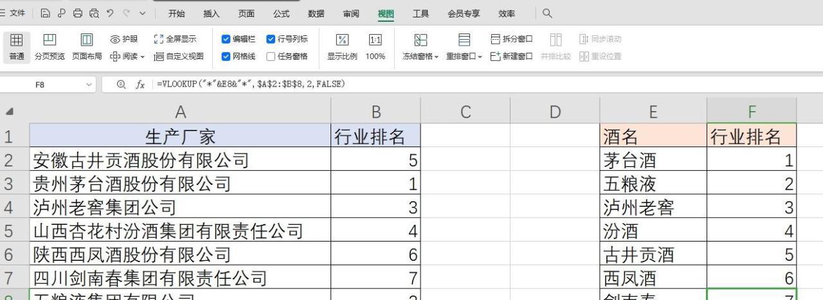Undo the last action
The height and width of the screenshot is (300, 823).
pos(111,13)
